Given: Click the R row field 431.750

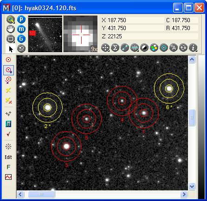Looking at the screenshot, I should click(185, 28).
